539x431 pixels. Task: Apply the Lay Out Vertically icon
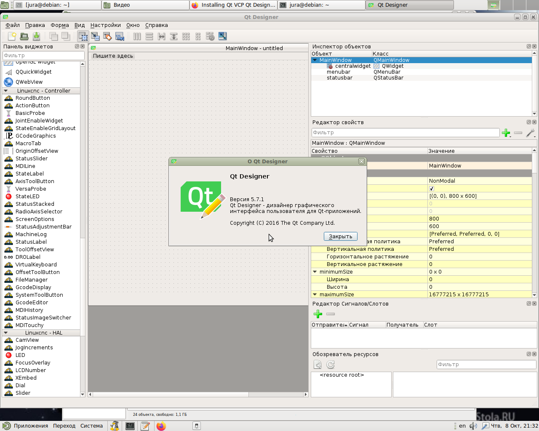(149, 36)
